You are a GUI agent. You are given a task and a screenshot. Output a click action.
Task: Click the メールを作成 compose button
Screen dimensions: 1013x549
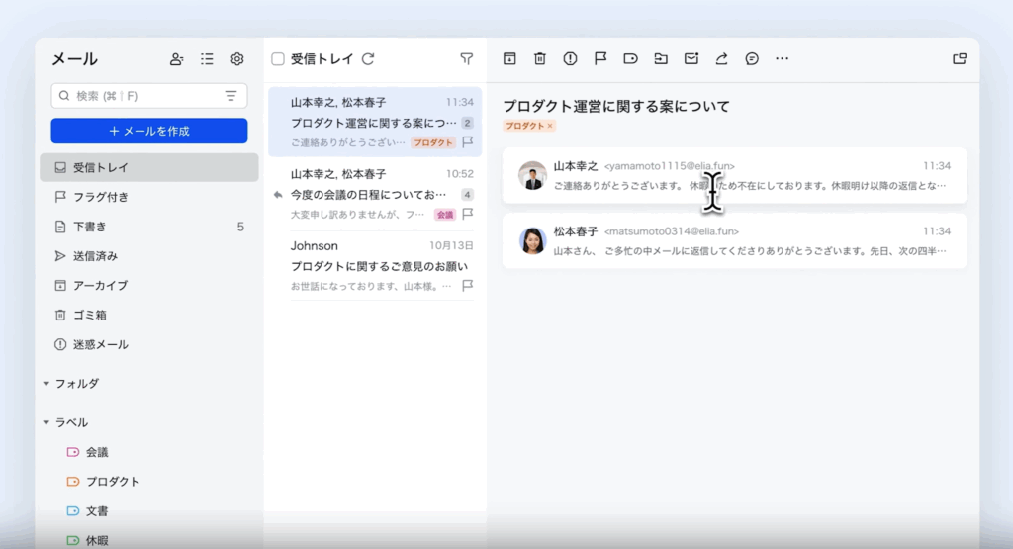coord(149,131)
